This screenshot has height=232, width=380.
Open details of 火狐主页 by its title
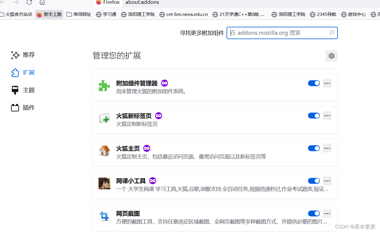128,148
